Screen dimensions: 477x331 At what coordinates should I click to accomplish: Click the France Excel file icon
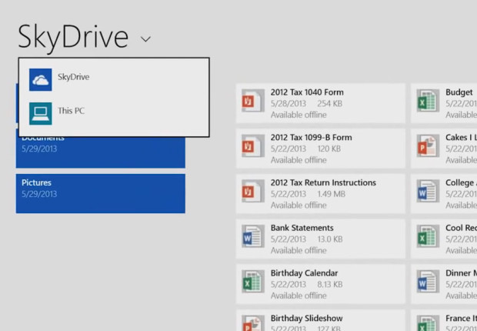pos(428,323)
